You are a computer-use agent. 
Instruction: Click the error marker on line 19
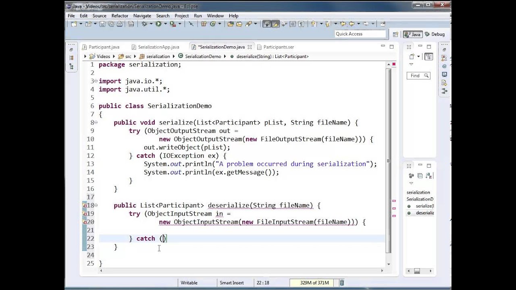pos(85,213)
